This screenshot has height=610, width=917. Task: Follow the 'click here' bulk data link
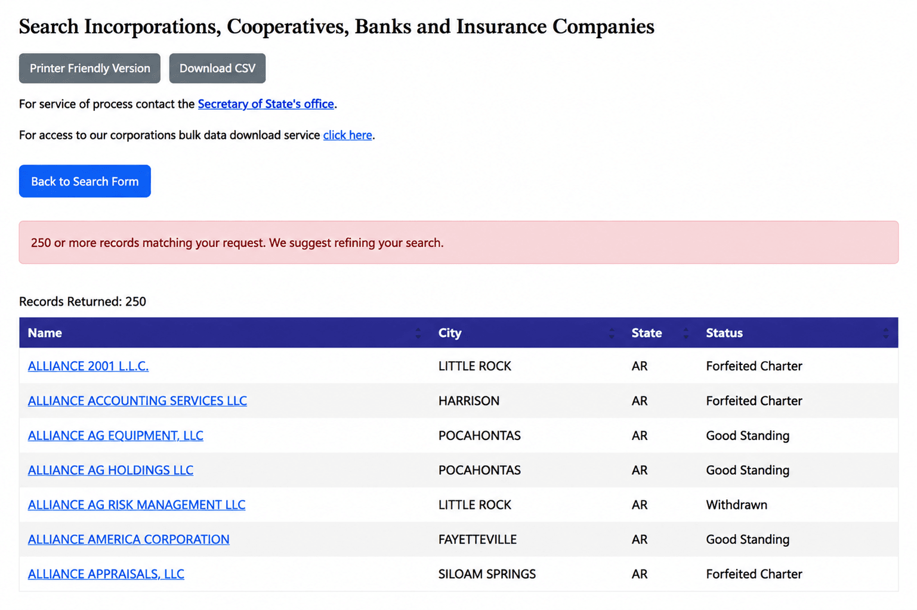point(348,135)
